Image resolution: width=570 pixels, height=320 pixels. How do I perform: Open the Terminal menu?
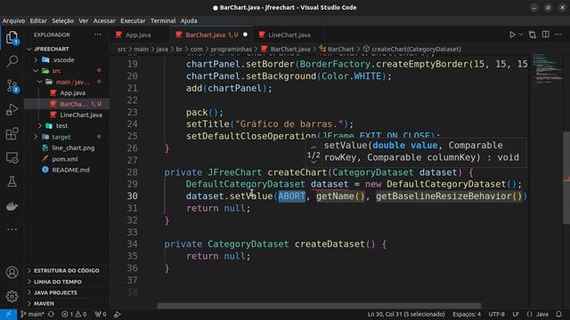[163, 20]
